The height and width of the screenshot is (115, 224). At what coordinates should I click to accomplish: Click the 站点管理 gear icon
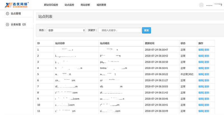click(x=8, y=13)
